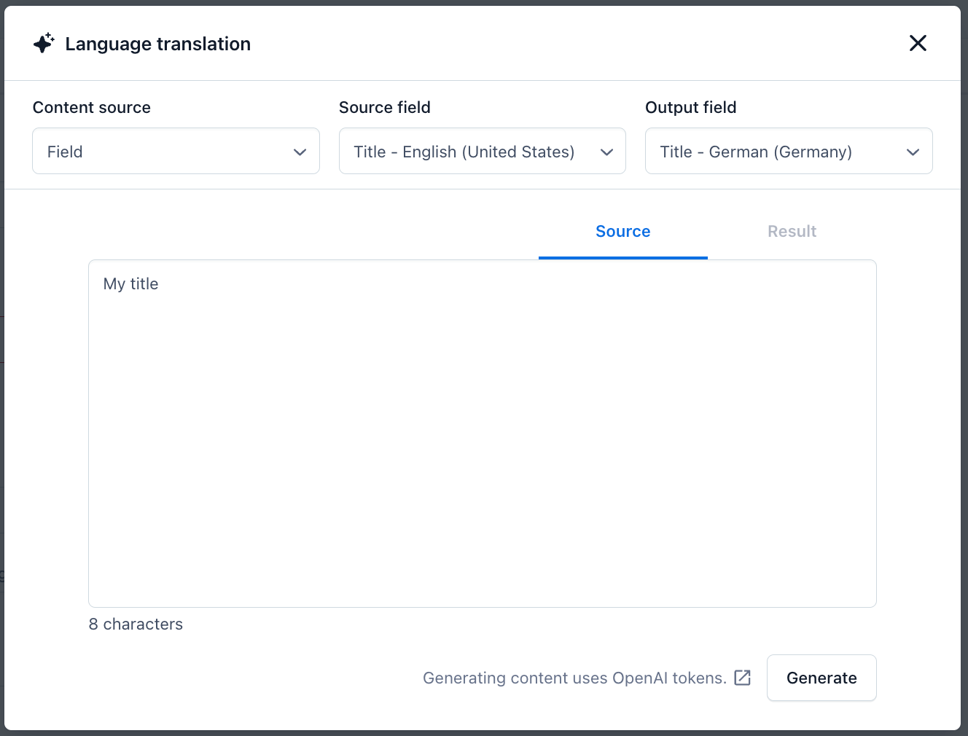This screenshot has width=968, height=736.
Task: Select the sparkle icon beside dialog title
Action: (44, 43)
